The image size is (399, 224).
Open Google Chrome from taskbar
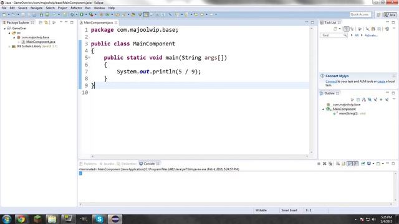21,219
